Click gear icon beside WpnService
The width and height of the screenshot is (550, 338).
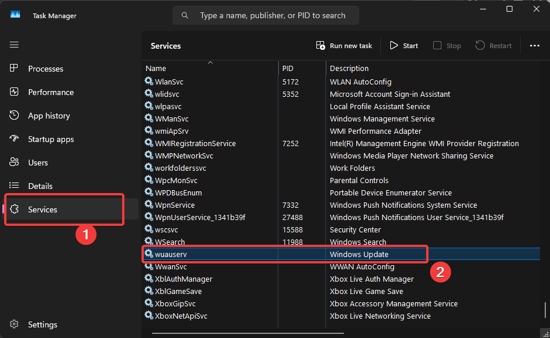coord(149,204)
